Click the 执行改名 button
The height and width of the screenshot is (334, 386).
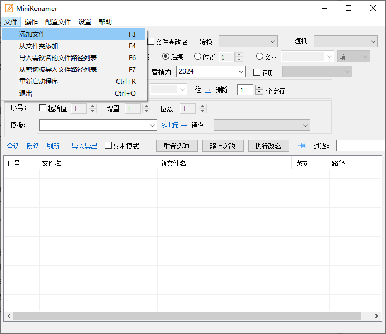pyautogui.click(x=268, y=146)
